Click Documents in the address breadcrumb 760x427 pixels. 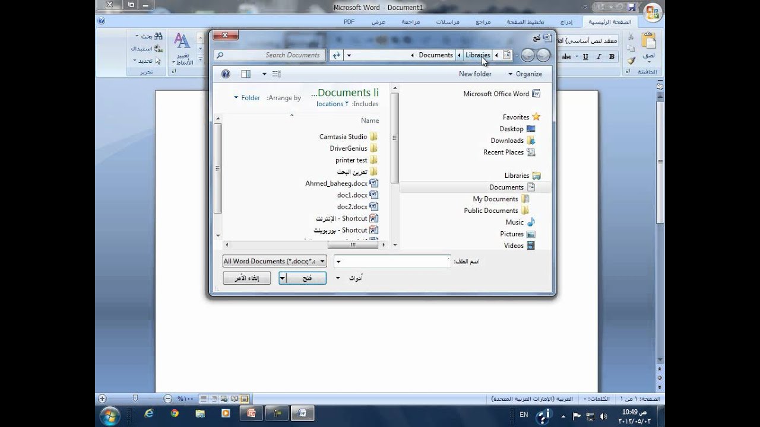tap(436, 55)
